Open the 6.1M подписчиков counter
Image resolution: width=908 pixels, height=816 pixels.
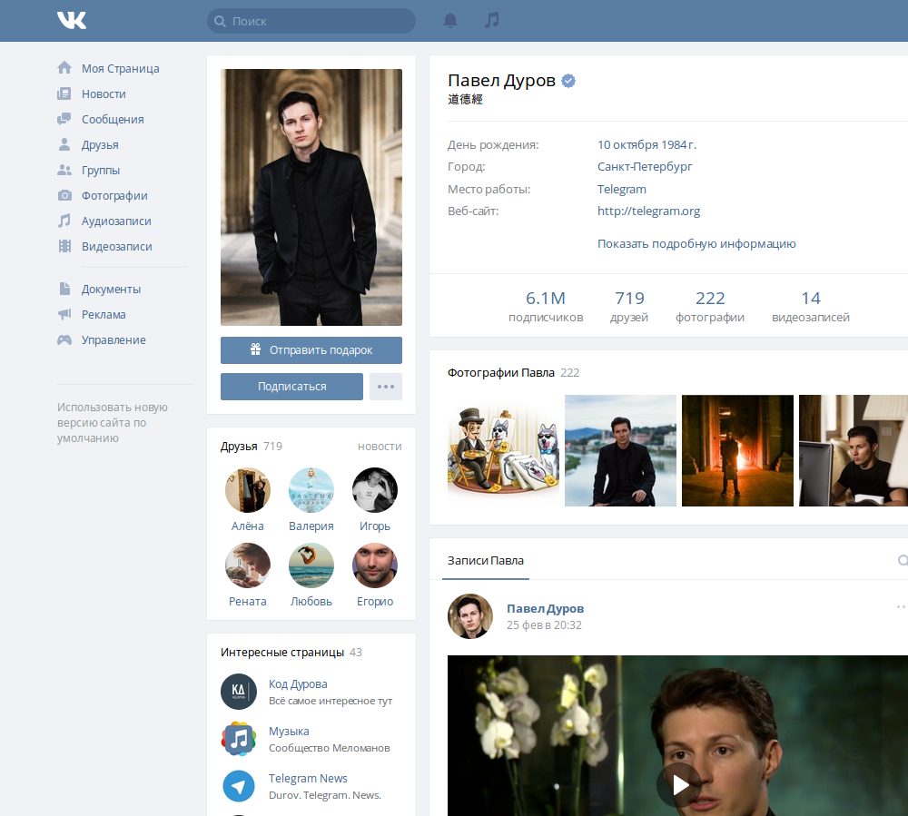point(546,306)
